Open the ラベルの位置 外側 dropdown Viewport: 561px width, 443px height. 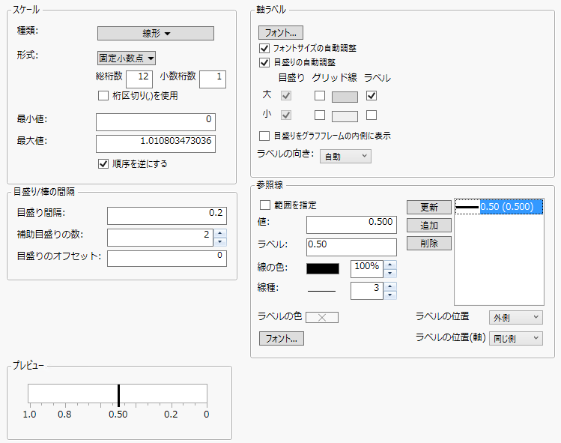point(516,317)
